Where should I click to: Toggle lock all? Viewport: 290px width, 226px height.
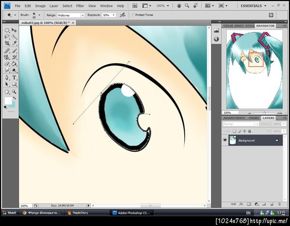[249, 131]
